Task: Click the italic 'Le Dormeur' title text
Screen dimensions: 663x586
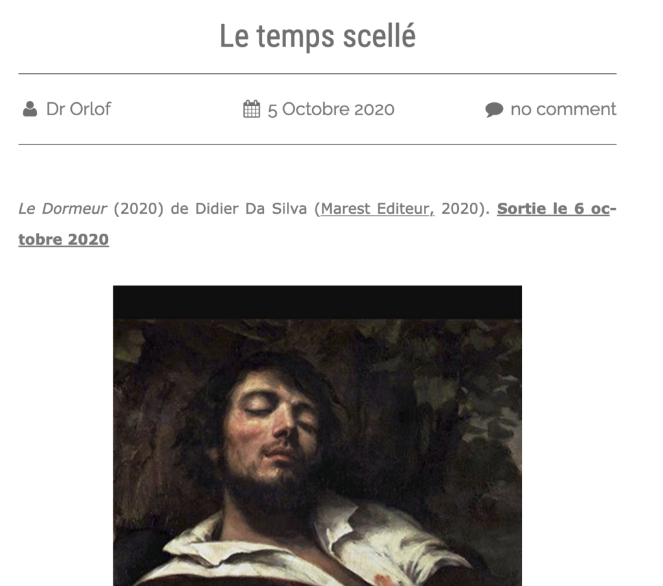Action: 62,209
